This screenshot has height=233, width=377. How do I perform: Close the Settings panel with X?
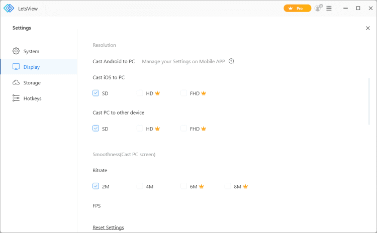point(367,28)
